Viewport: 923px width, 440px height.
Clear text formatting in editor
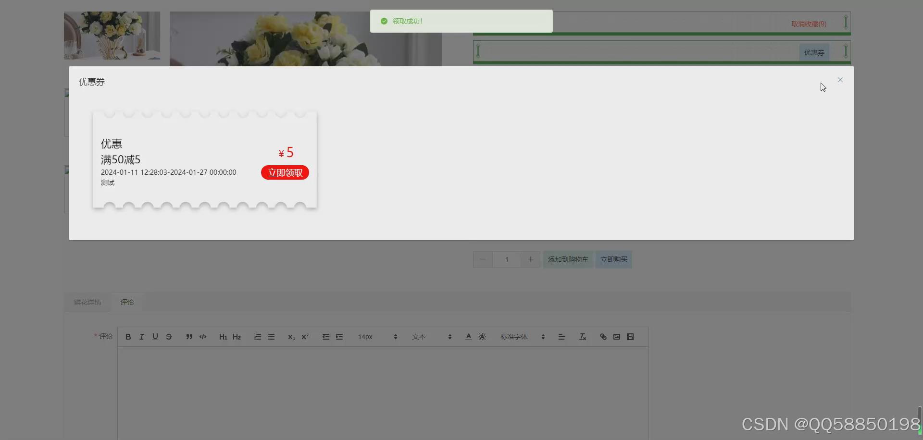(583, 337)
